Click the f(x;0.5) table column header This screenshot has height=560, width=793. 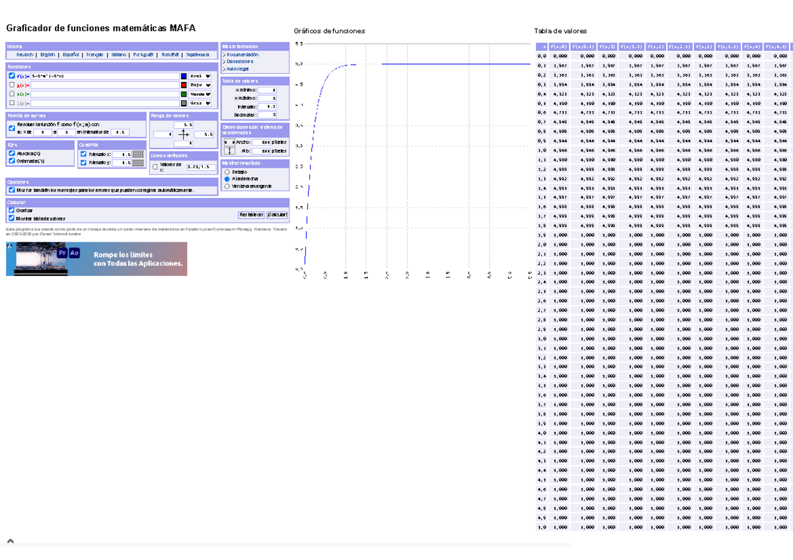[583, 47]
